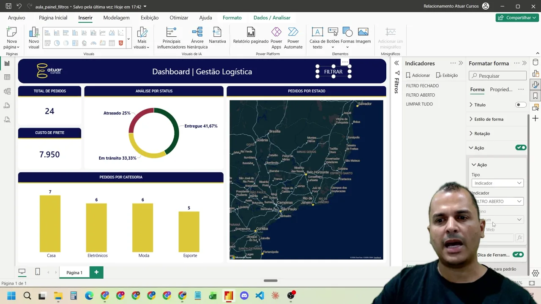
Task: Insert a Power Automate visual
Action: 293,38
